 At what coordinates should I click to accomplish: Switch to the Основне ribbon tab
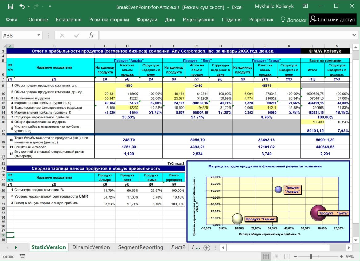coord(38,20)
